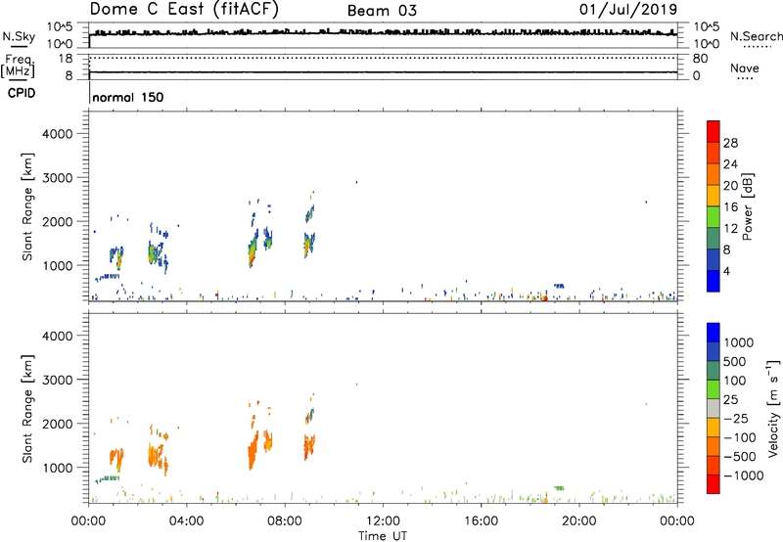
Task: Click the '08:00' time tick label
Action: tap(285, 521)
